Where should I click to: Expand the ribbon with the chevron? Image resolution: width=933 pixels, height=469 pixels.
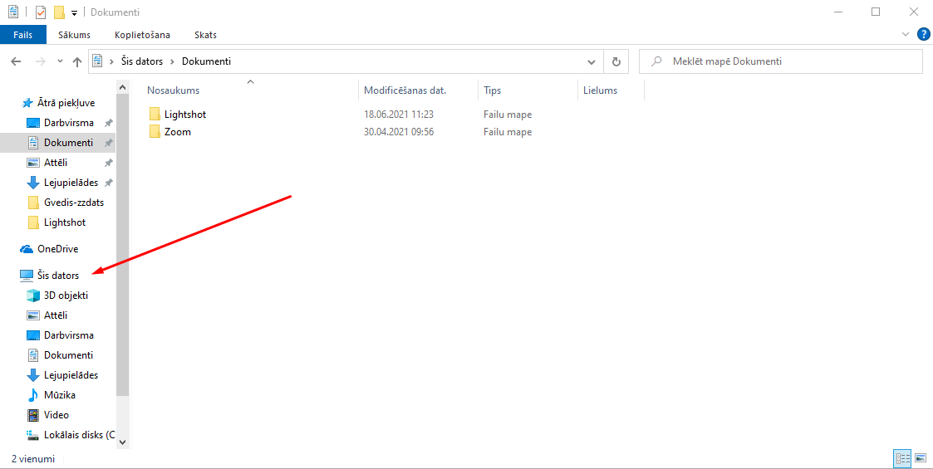[906, 35]
